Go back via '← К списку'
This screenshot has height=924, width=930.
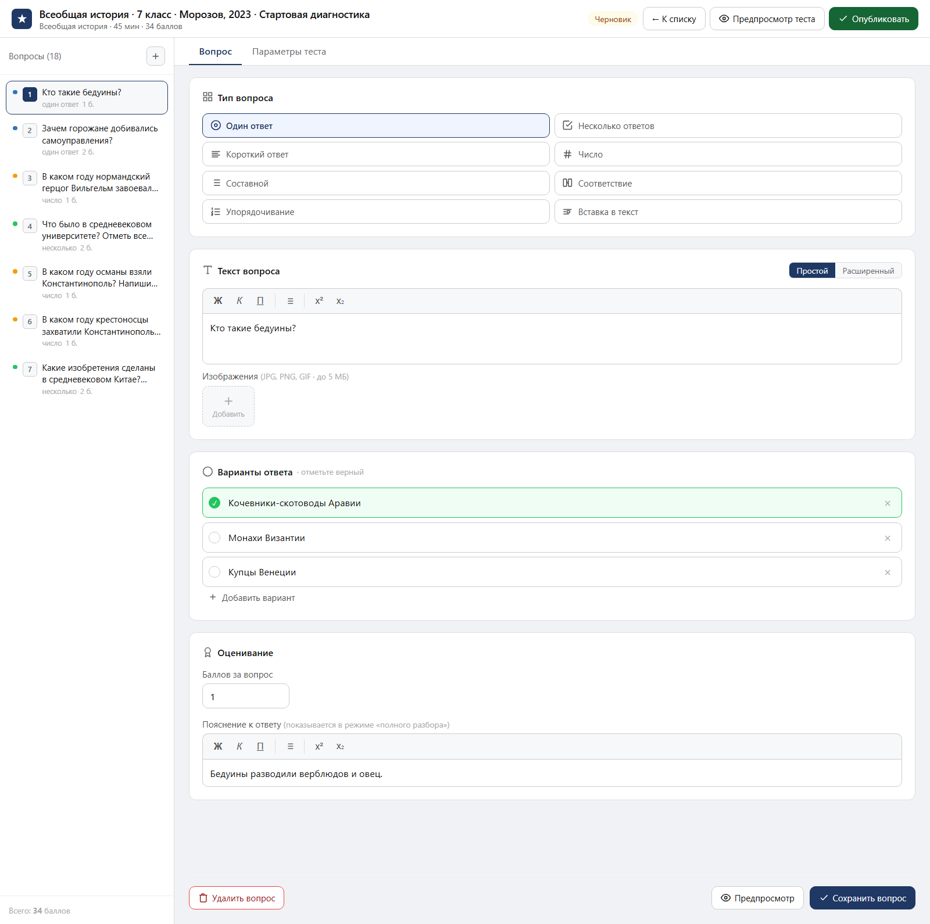674,19
